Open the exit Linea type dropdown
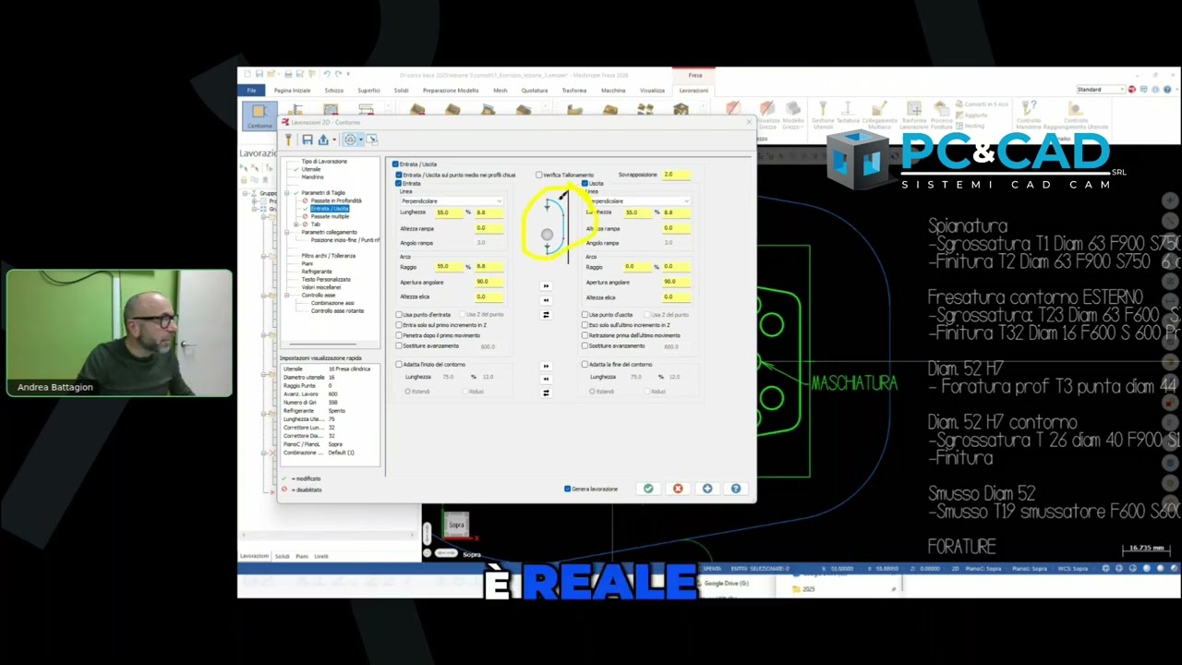 pos(638,201)
